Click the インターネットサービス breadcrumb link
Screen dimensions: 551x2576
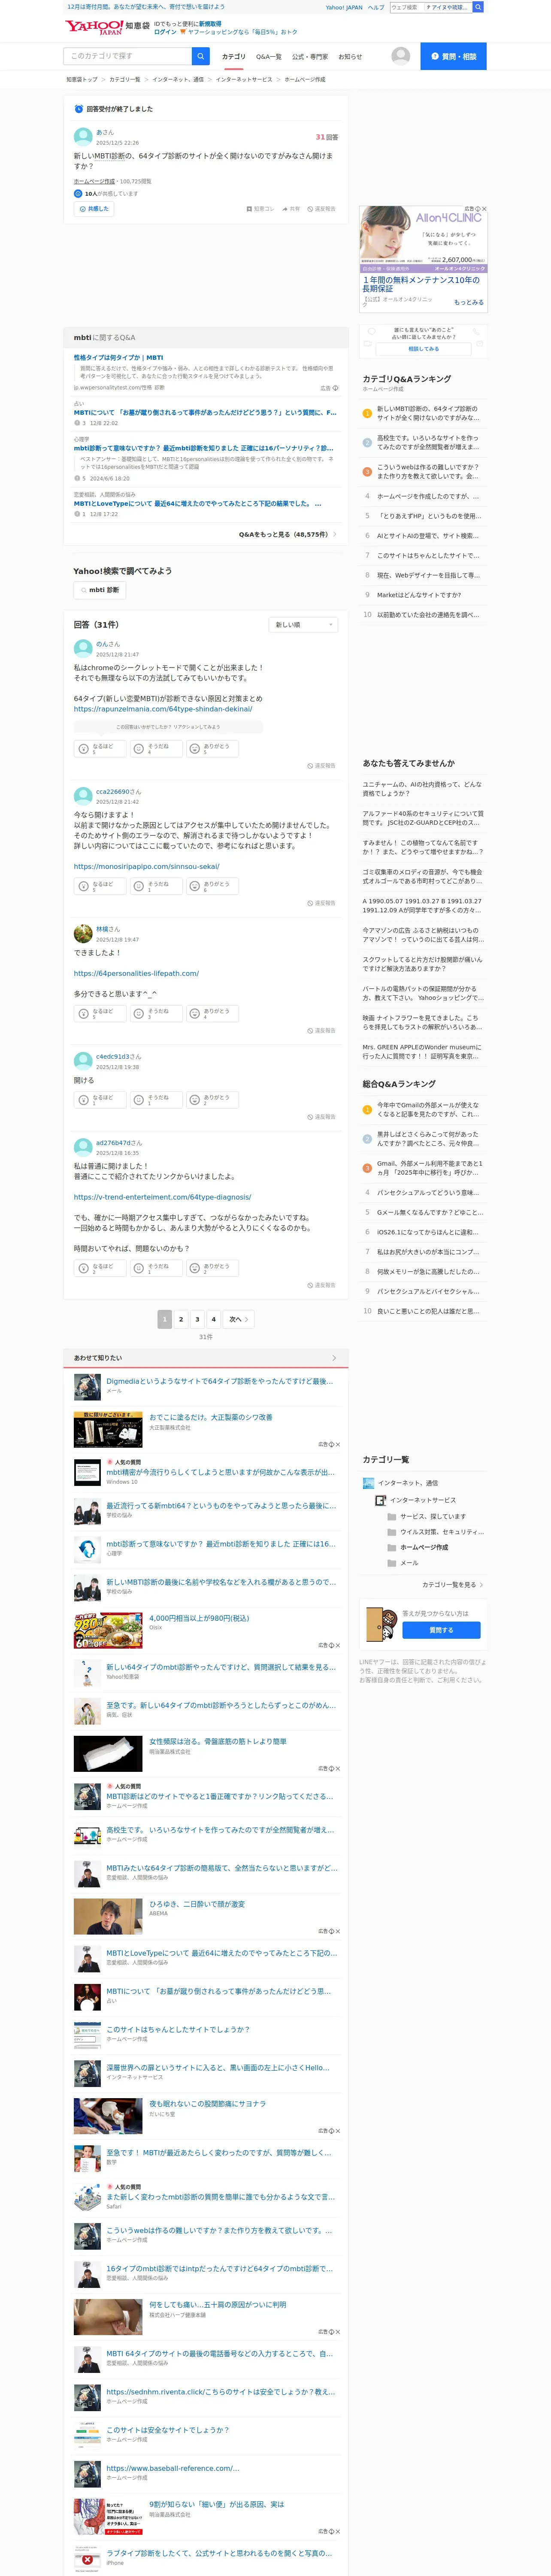[244, 79]
